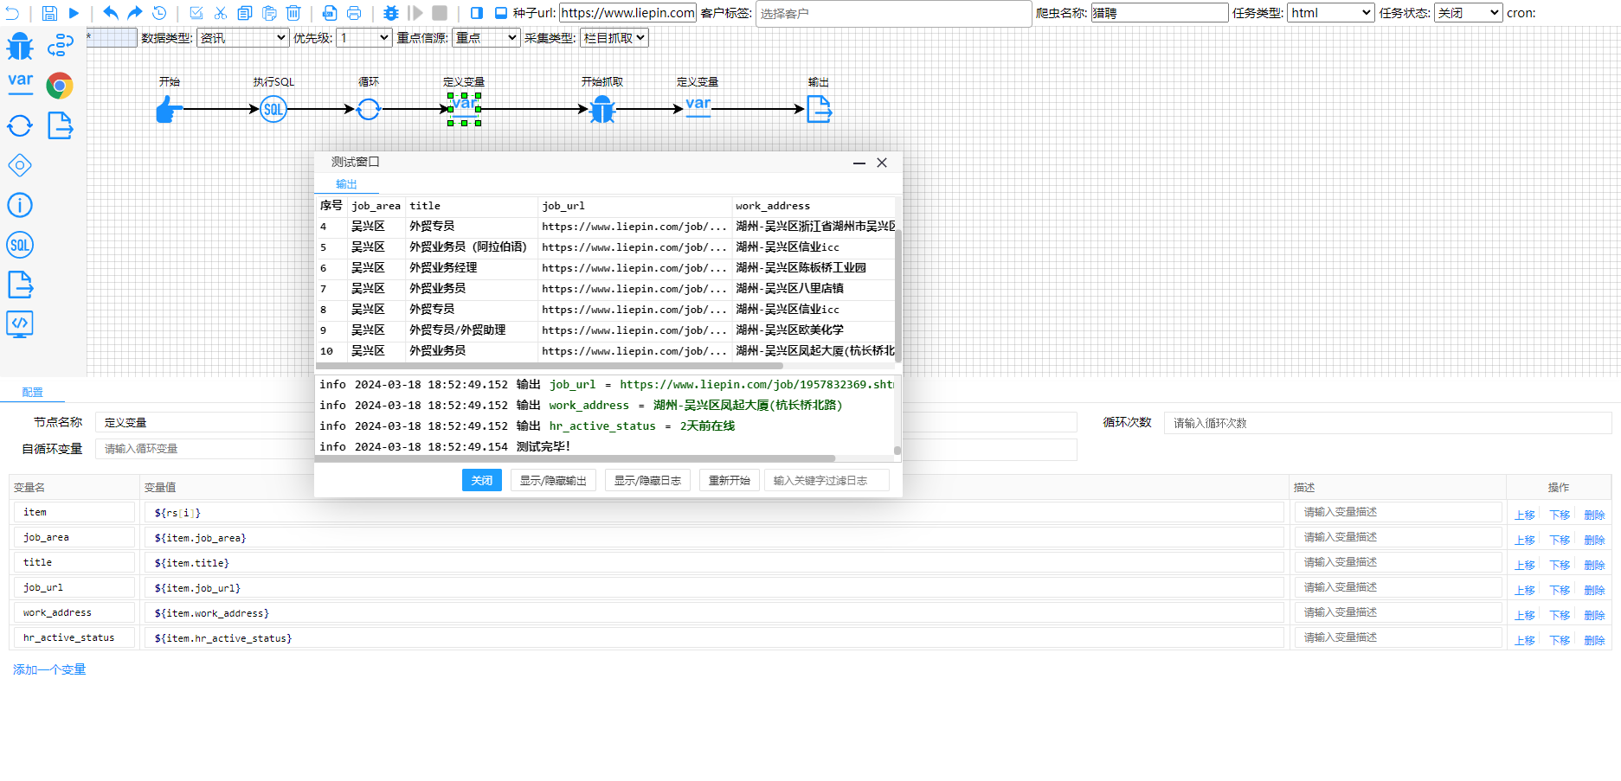Undo the last action with the back arrow
This screenshot has width=1621, height=781.
(111, 13)
